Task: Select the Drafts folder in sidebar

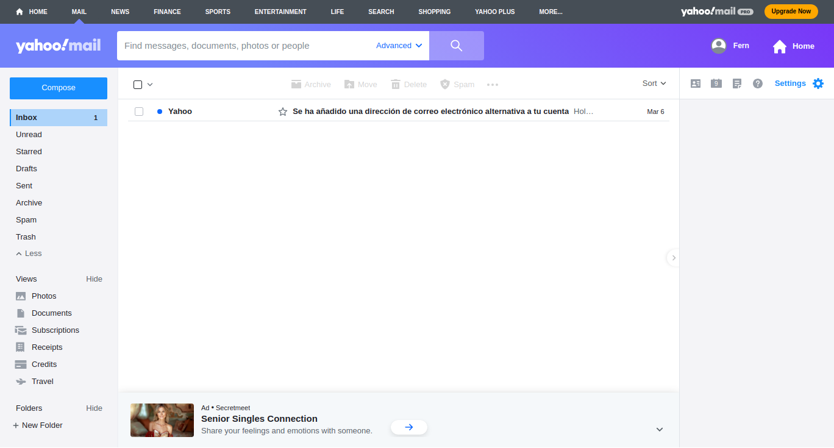Action: point(26,169)
